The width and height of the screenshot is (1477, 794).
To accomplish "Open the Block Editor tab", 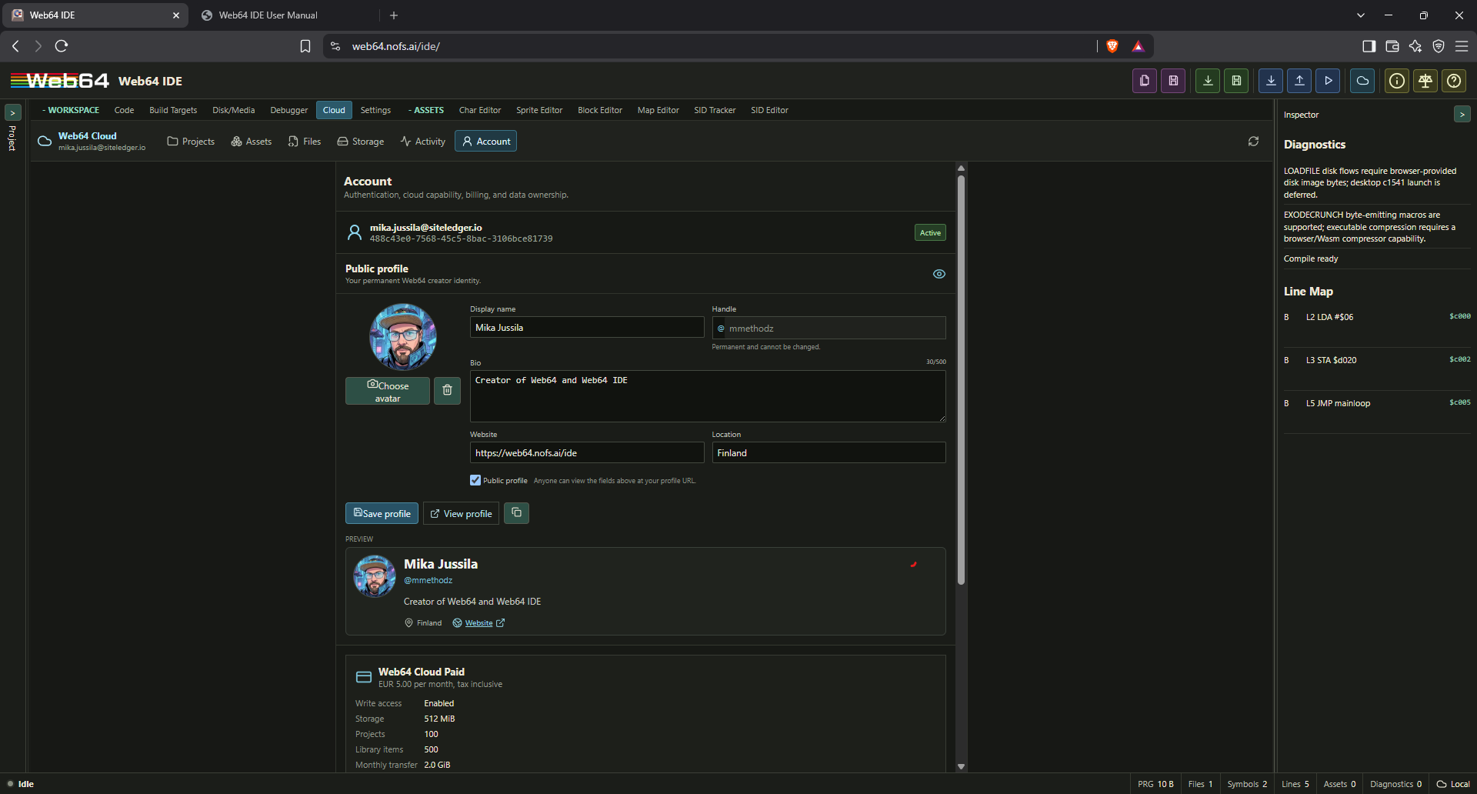I will [600, 110].
